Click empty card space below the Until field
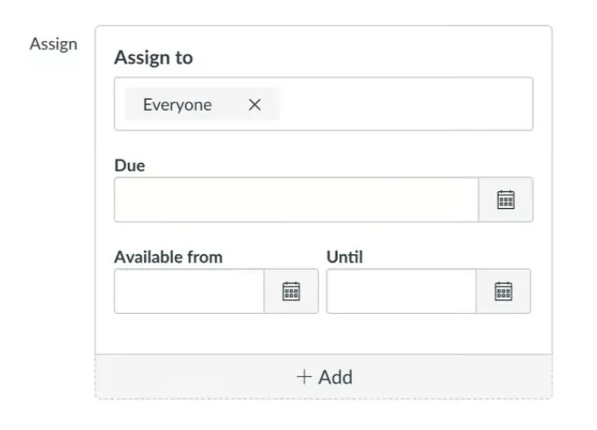The width and height of the screenshot is (597, 430). click(426, 334)
